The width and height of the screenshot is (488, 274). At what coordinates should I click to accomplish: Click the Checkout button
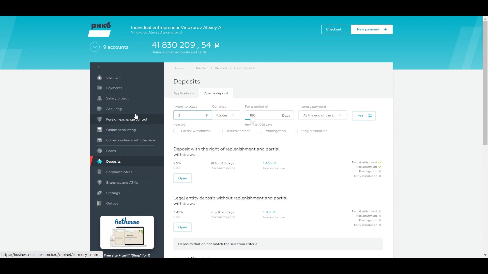(x=334, y=29)
